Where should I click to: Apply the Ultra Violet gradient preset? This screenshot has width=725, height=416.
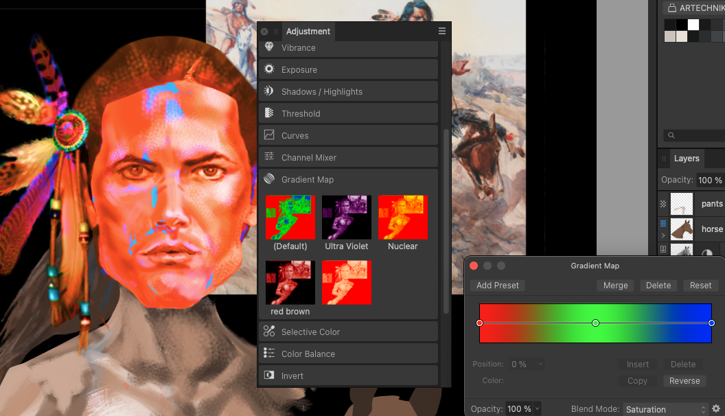click(x=347, y=217)
